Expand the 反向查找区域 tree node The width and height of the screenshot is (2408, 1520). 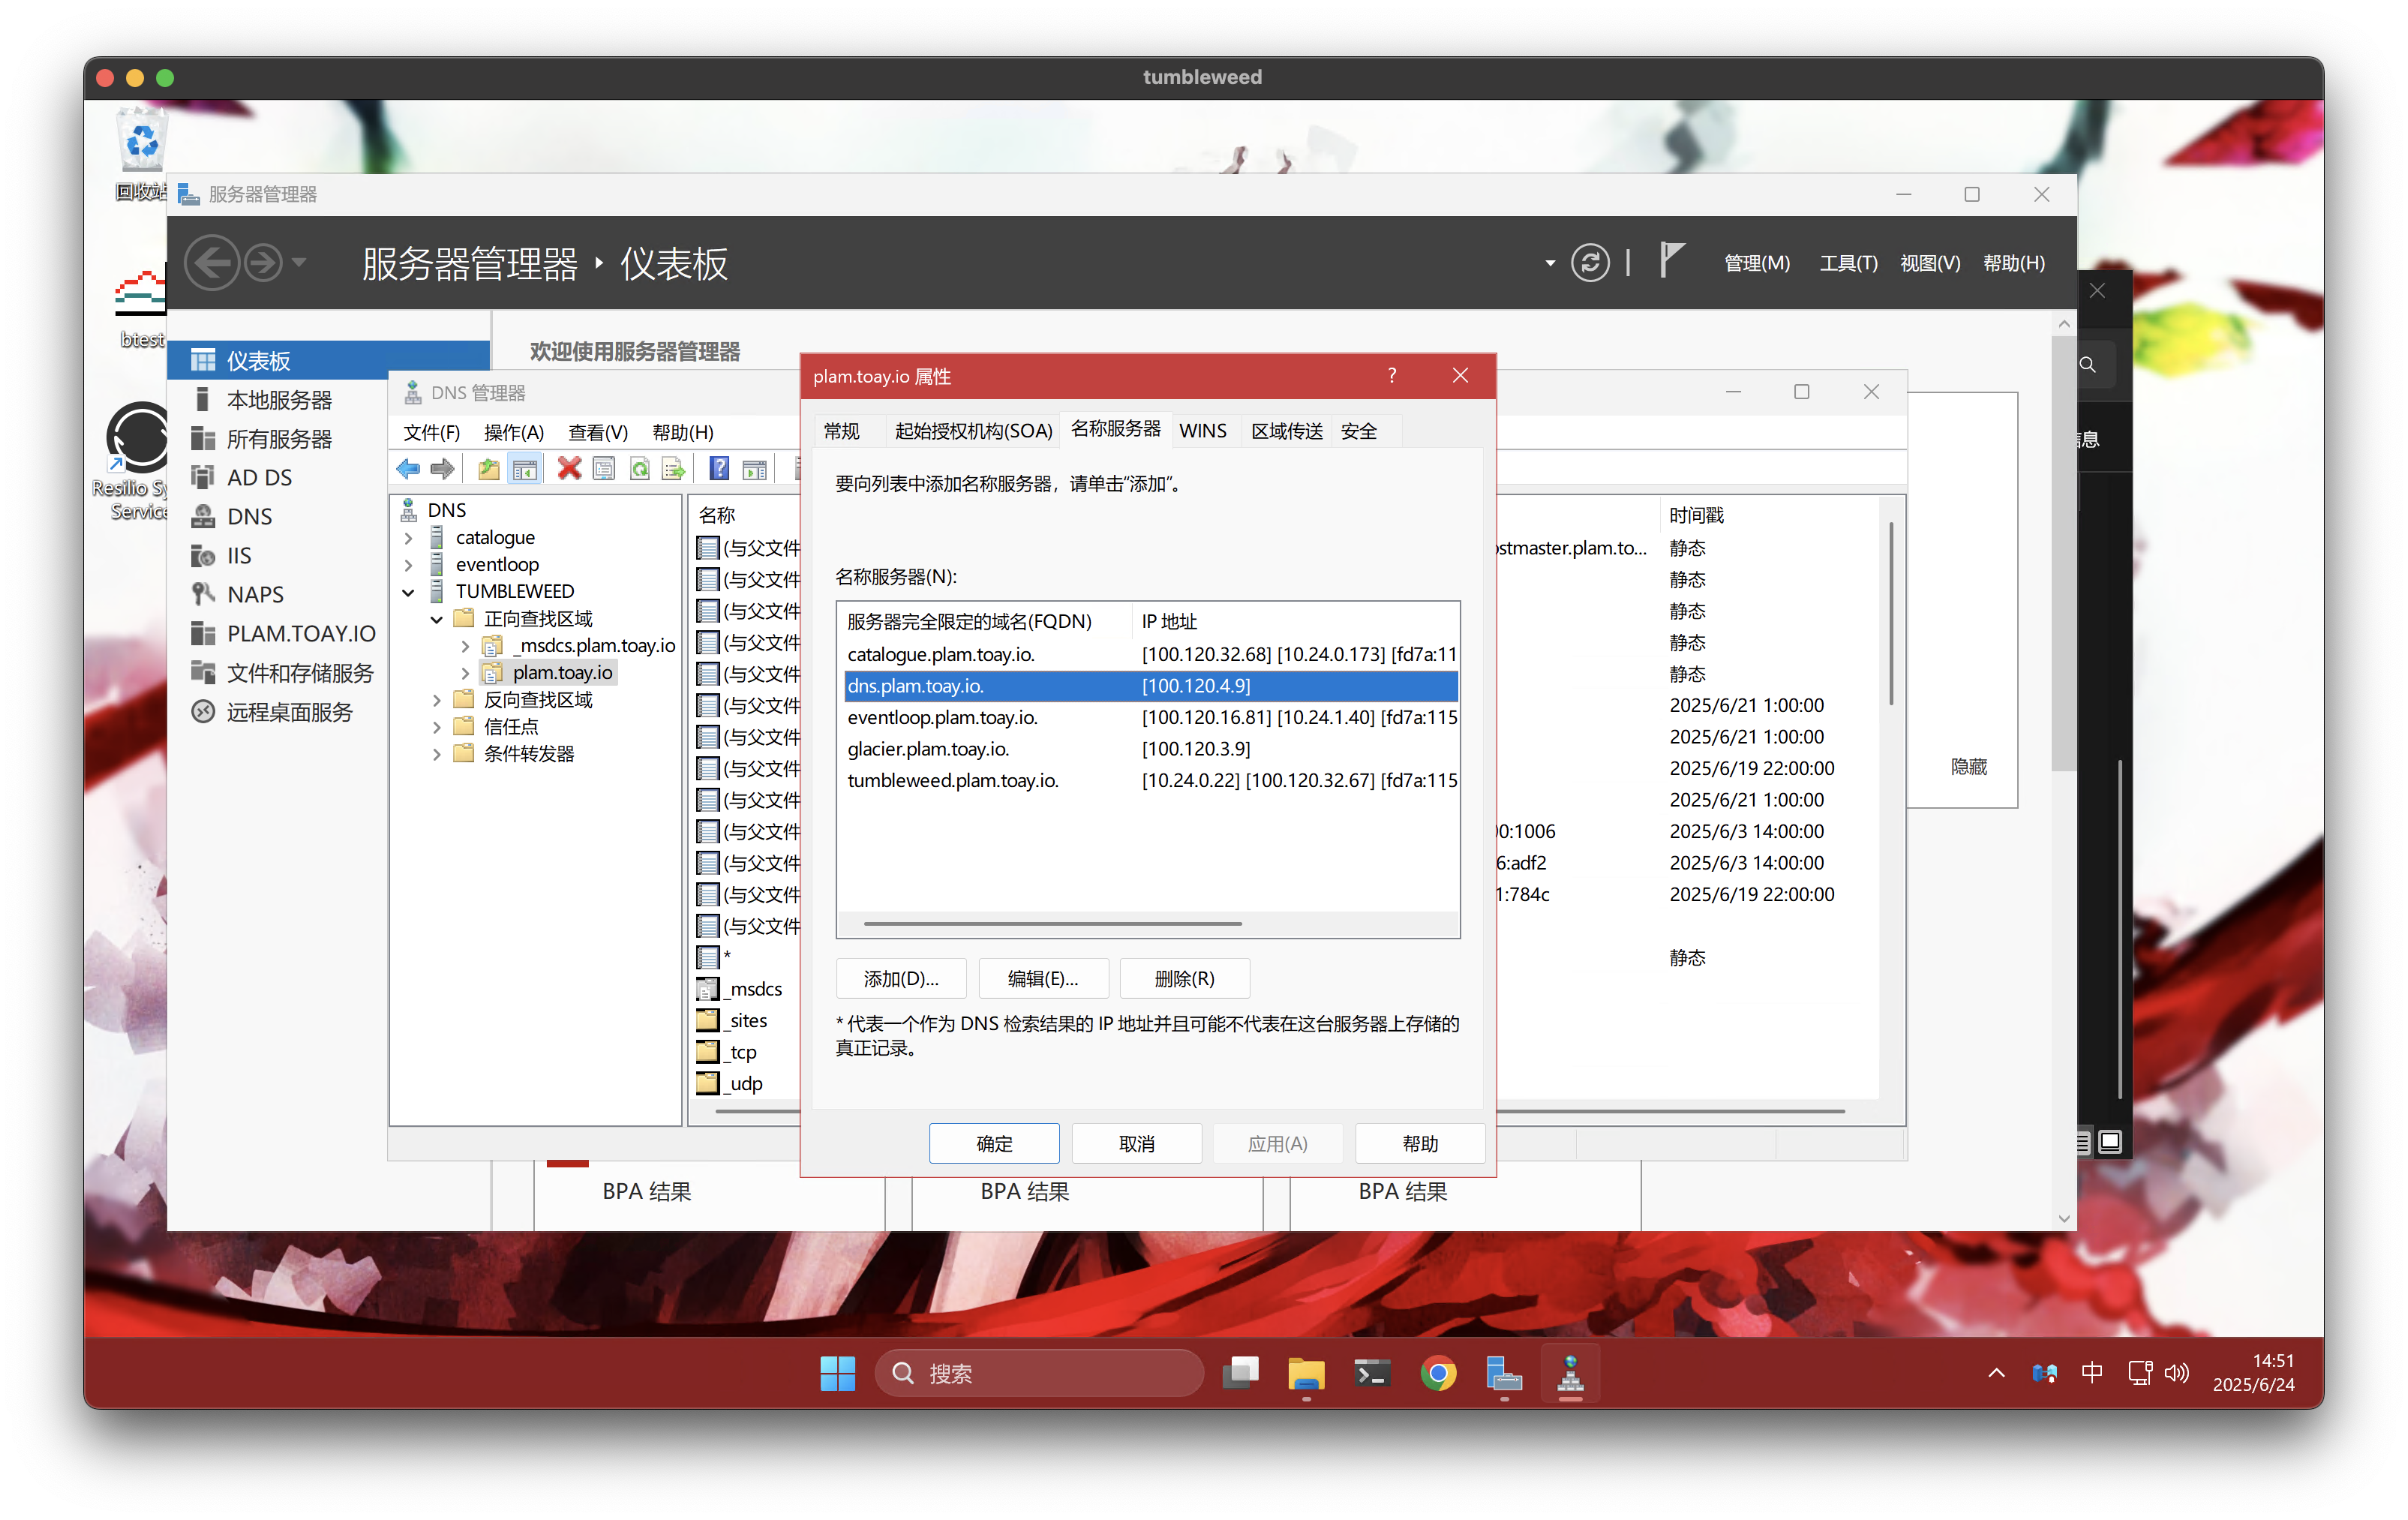pos(436,700)
